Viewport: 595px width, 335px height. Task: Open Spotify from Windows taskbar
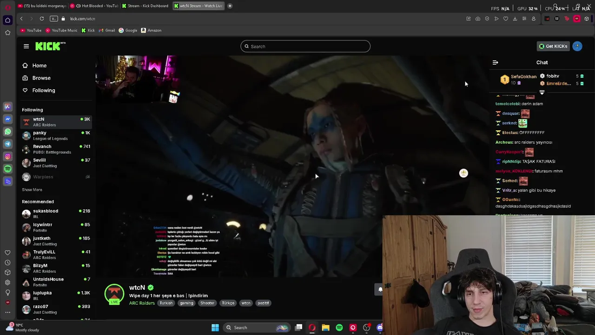click(x=339, y=328)
